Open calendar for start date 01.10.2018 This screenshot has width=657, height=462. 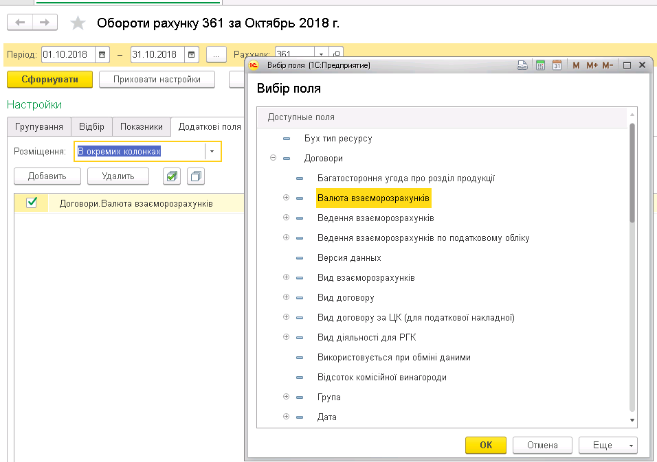tap(102, 54)
